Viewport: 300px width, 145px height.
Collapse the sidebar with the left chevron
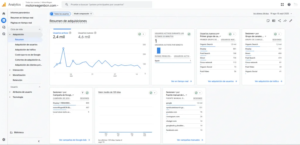click(x=39, y=141)
